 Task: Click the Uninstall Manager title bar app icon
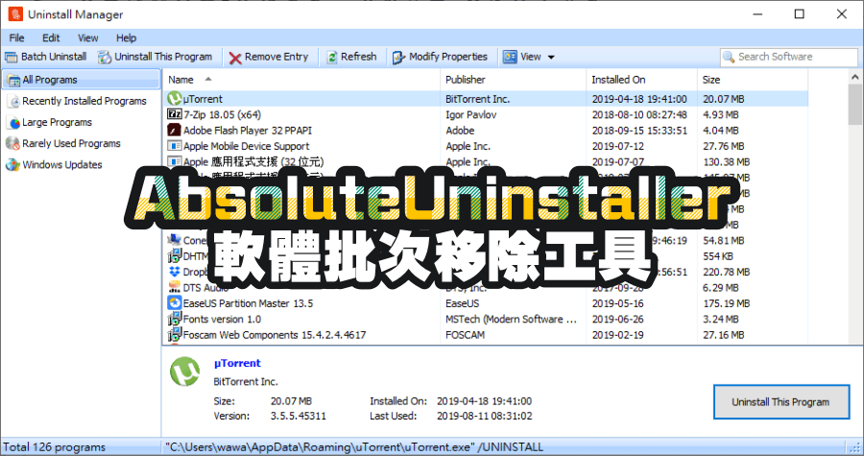click(15, 13)
